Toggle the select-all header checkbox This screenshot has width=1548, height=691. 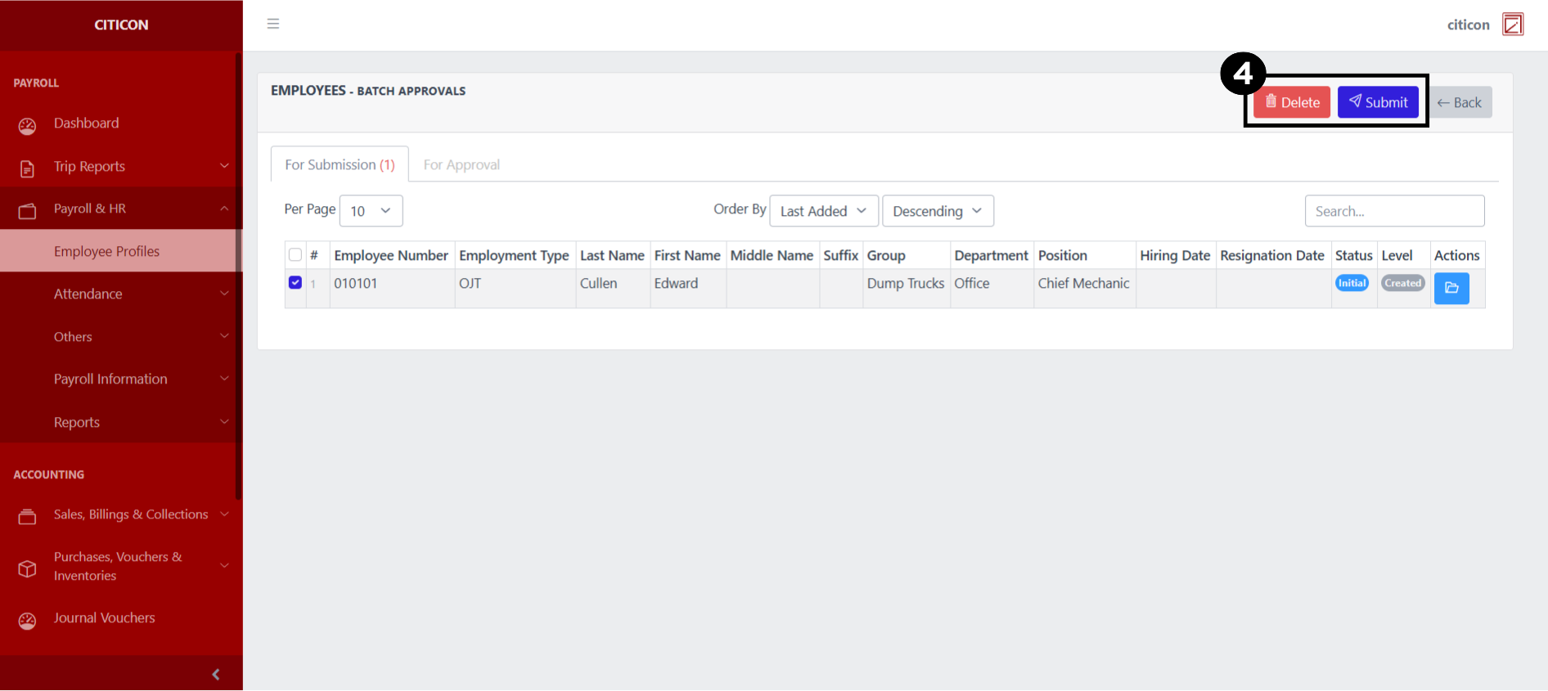click(x=295, y=255)
